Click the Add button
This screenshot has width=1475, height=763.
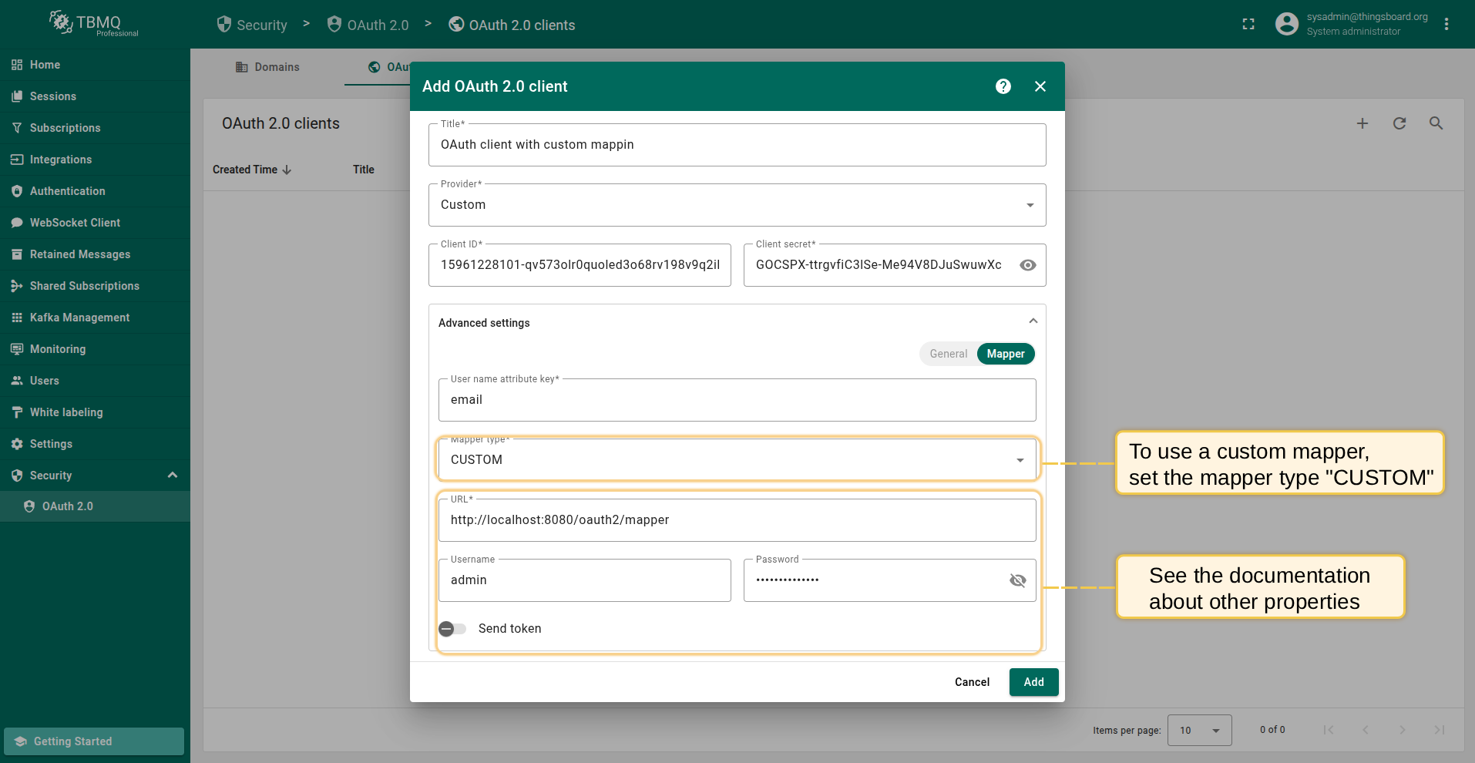(x=1033, y=682)
